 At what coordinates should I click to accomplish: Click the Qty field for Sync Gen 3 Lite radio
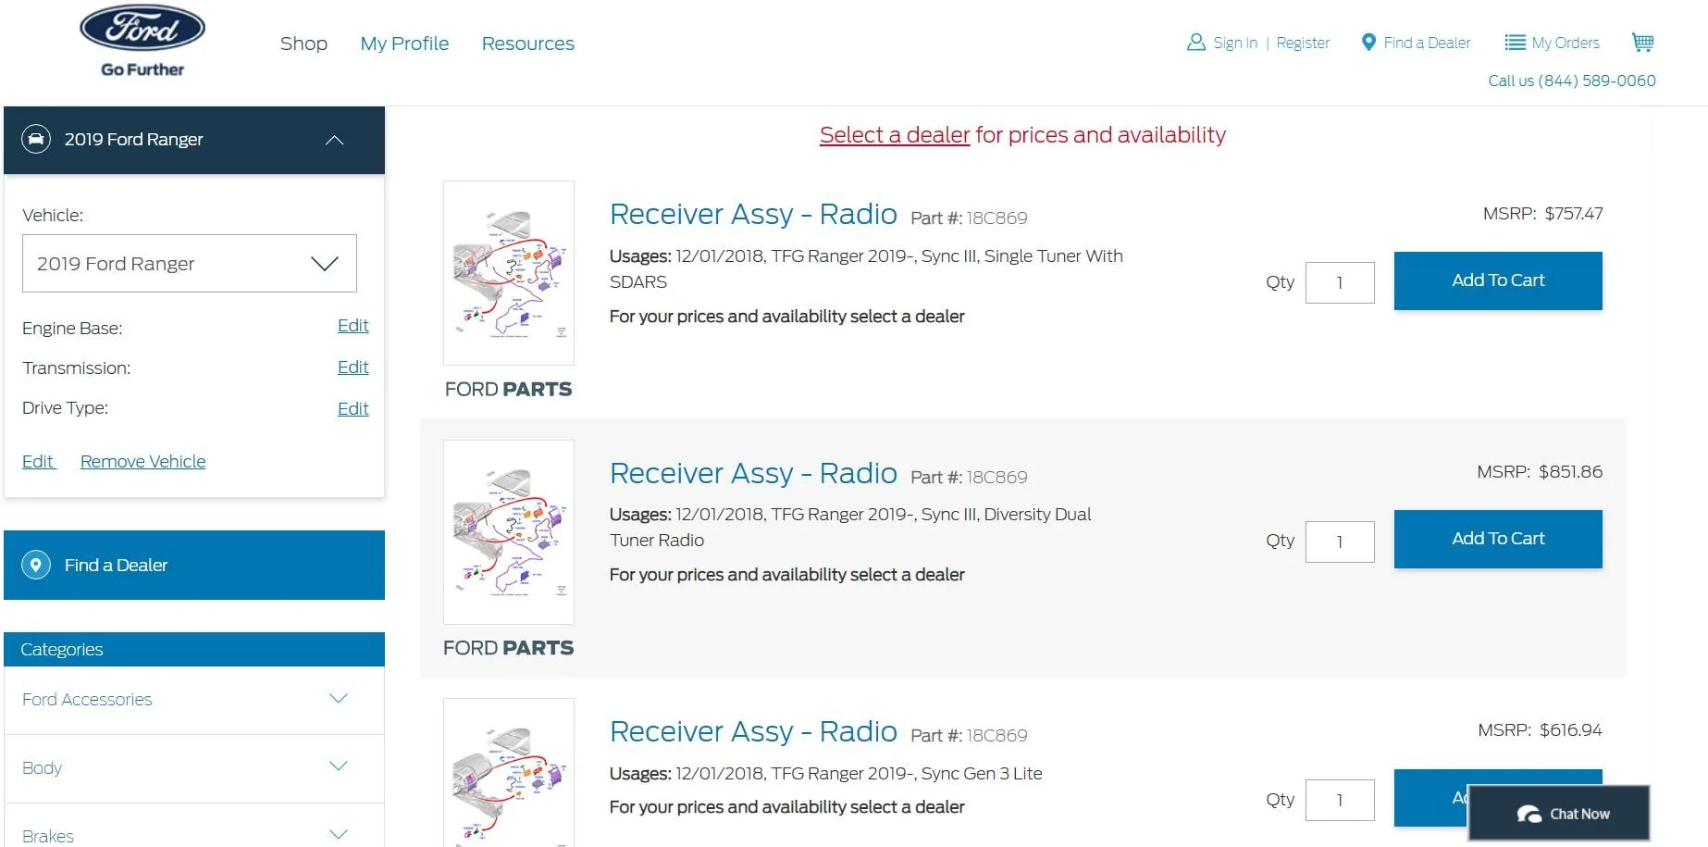click(x=1340, y=800)
